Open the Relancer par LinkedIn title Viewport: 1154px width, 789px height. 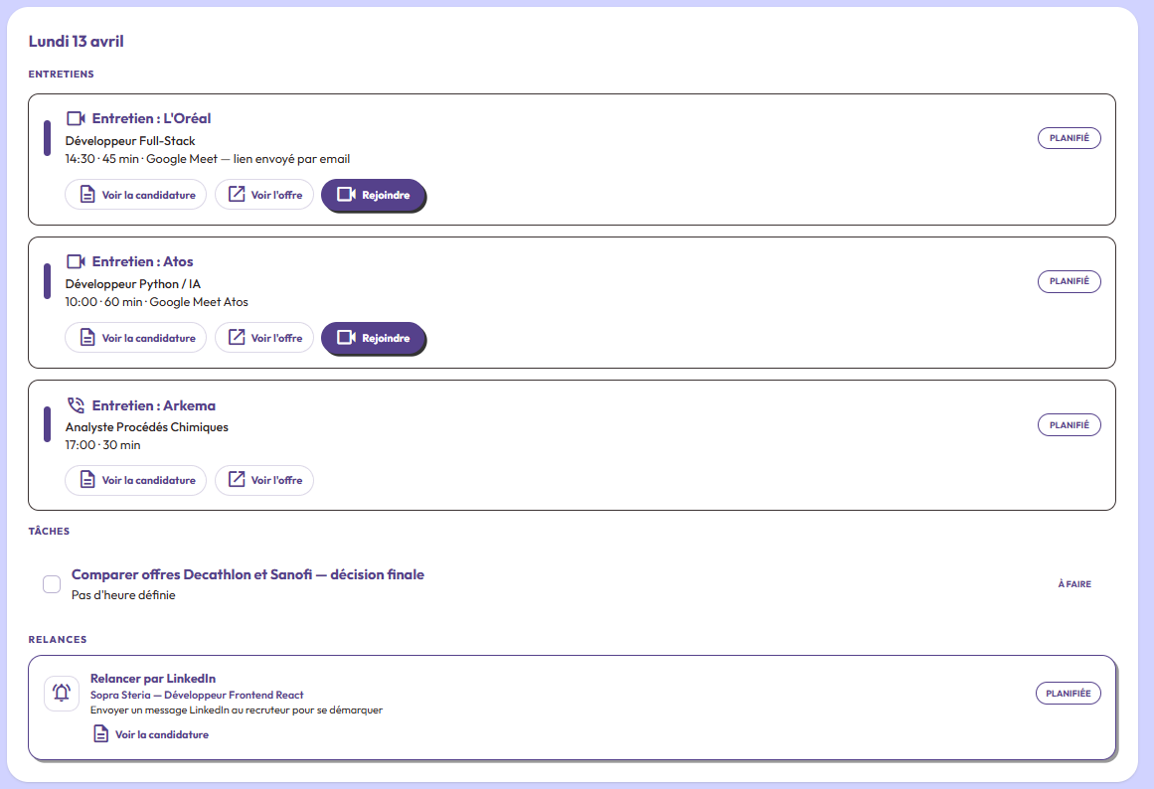(x=153, y=679)
